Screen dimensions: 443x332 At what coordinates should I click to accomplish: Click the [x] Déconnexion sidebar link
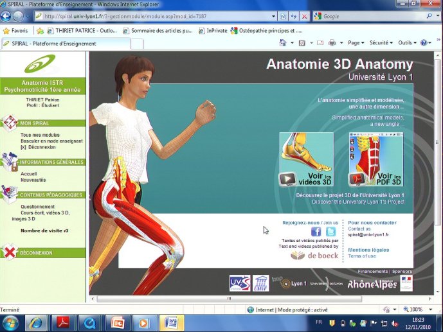tap(38, 147)
